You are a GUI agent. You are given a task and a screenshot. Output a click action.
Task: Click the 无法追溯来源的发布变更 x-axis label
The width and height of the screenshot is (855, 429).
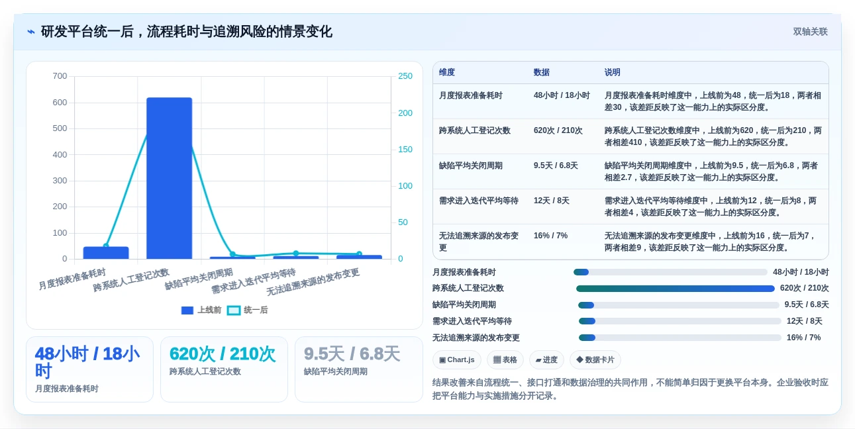click(x=313, y=282)
